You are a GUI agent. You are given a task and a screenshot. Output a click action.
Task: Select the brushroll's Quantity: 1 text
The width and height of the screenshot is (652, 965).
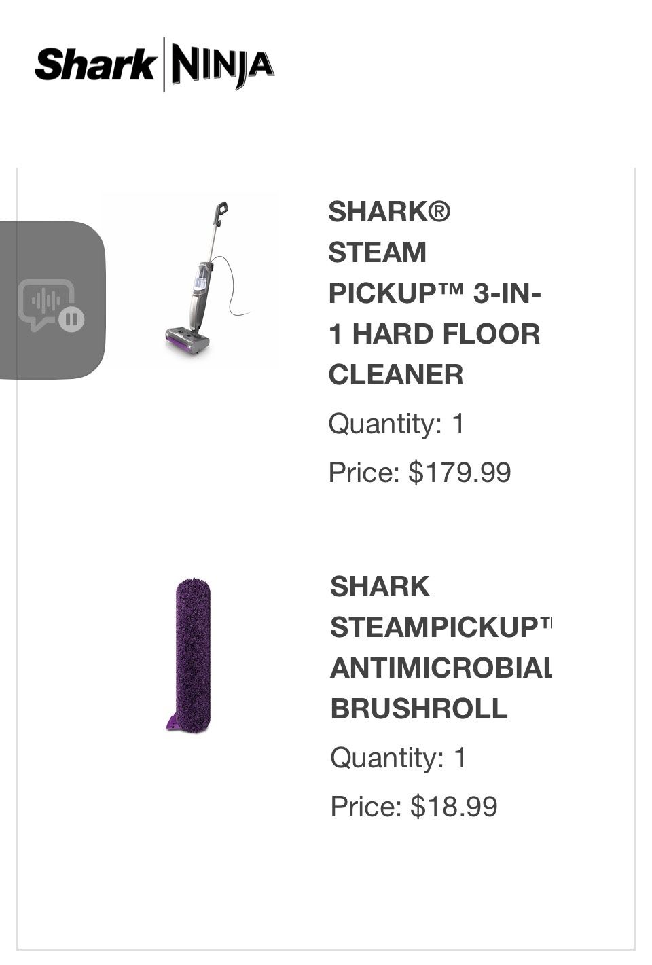click(398, 758)
